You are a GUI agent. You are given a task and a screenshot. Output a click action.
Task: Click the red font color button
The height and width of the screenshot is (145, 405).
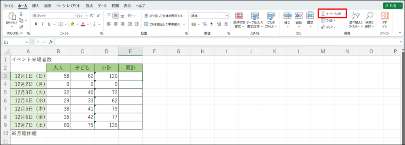click(x=83, y=24)
